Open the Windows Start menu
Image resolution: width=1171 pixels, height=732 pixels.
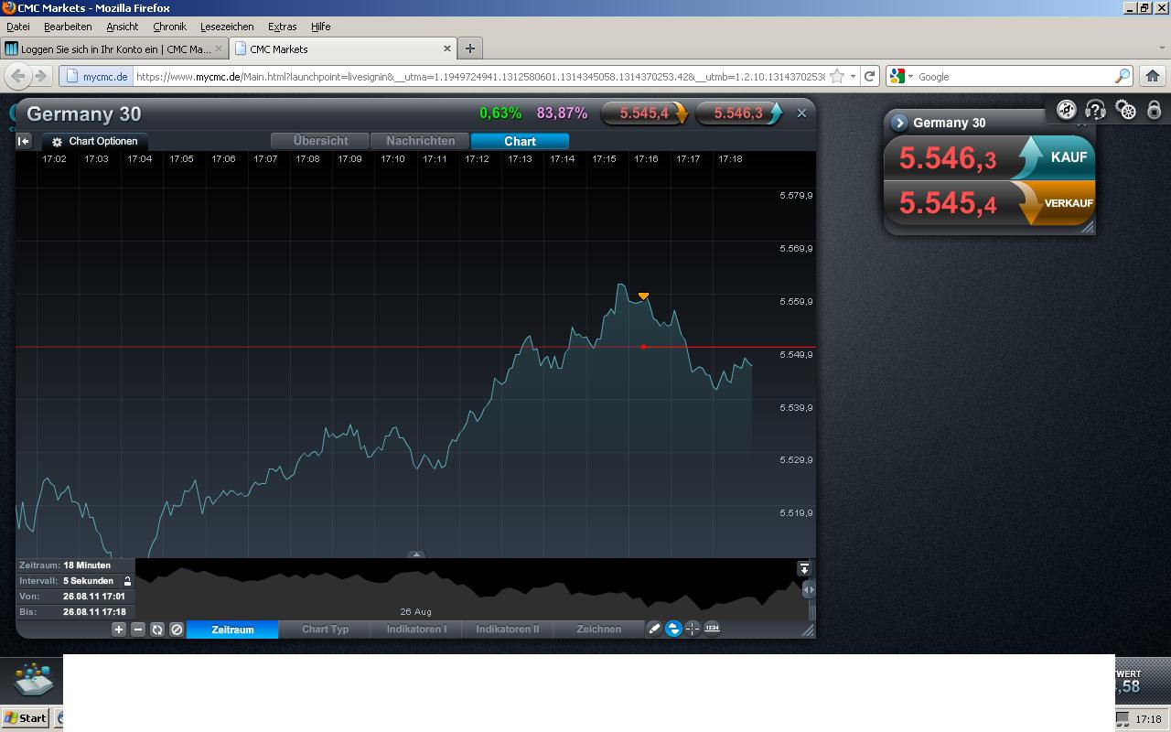(x=25, y=718)
